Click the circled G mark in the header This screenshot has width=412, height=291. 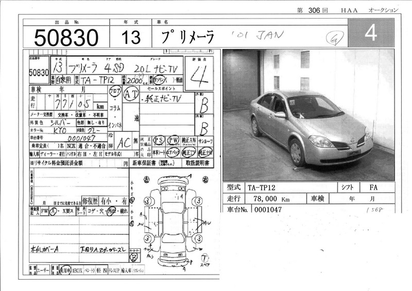point(335,38)
